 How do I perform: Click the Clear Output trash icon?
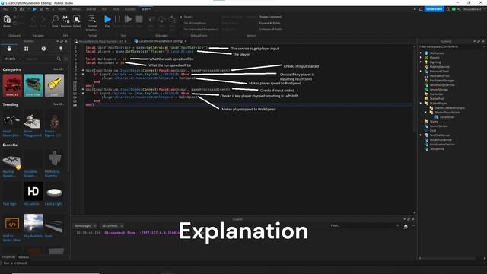pyautogui.click(x=406, y=226)
